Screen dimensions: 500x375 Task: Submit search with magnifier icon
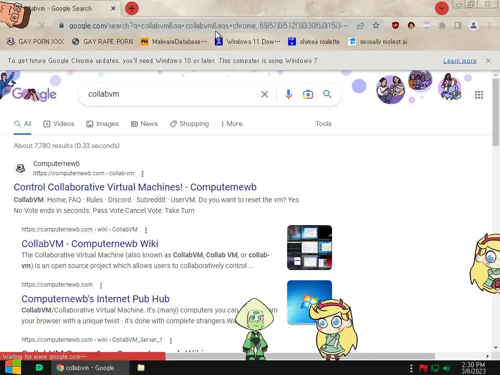coord(327,94)
